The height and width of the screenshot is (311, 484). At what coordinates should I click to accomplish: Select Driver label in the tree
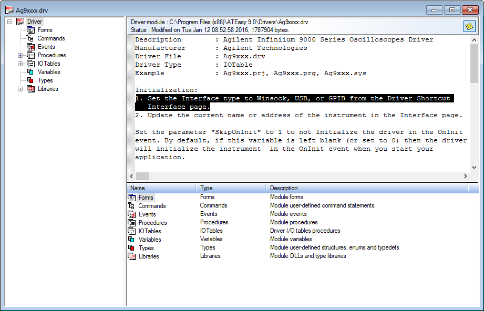(35, 22)
